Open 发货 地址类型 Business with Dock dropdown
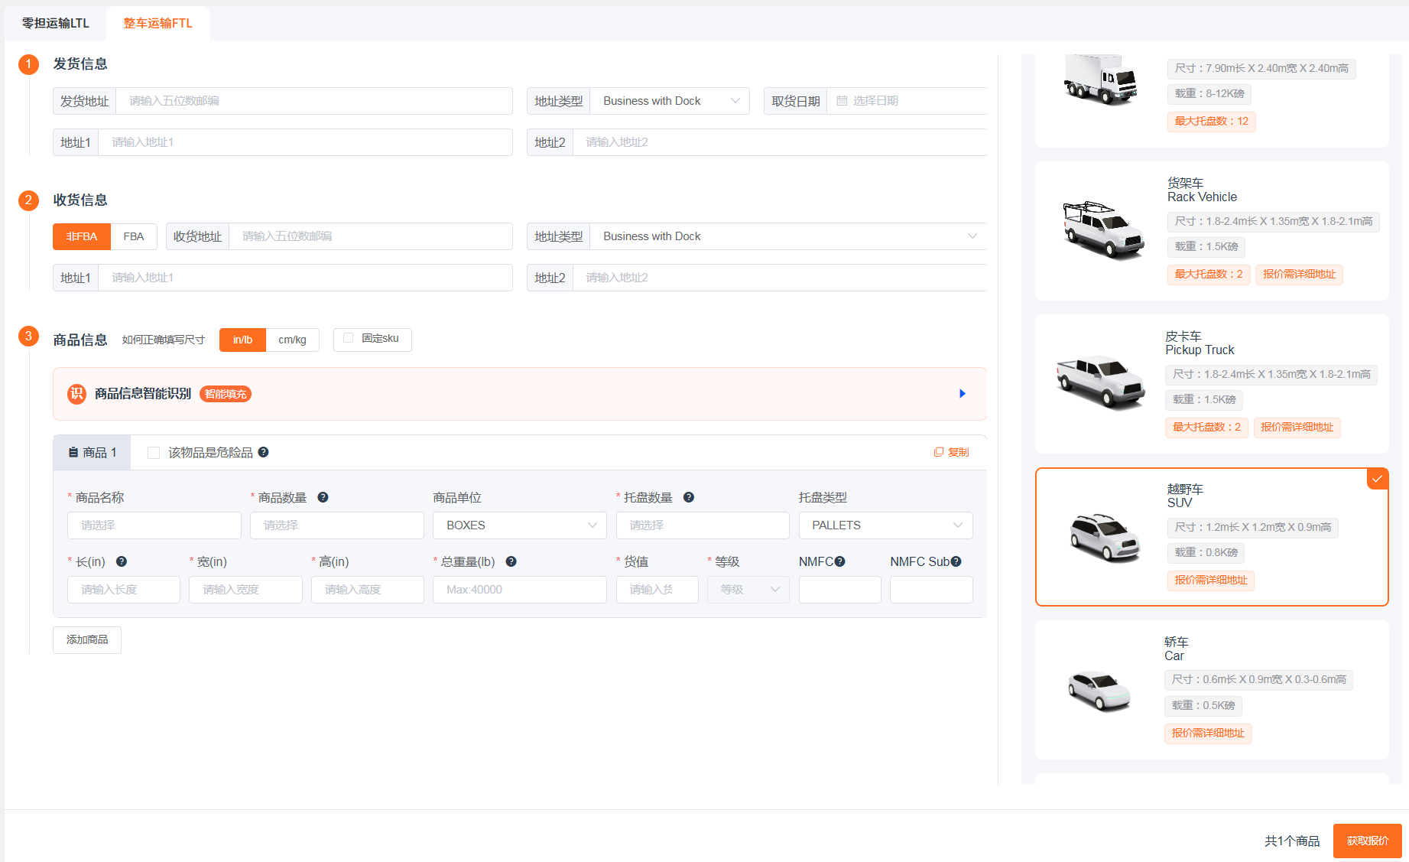The width and height of the screenshot is (1409, 862). pyautogui.click(x=670, y=101)
